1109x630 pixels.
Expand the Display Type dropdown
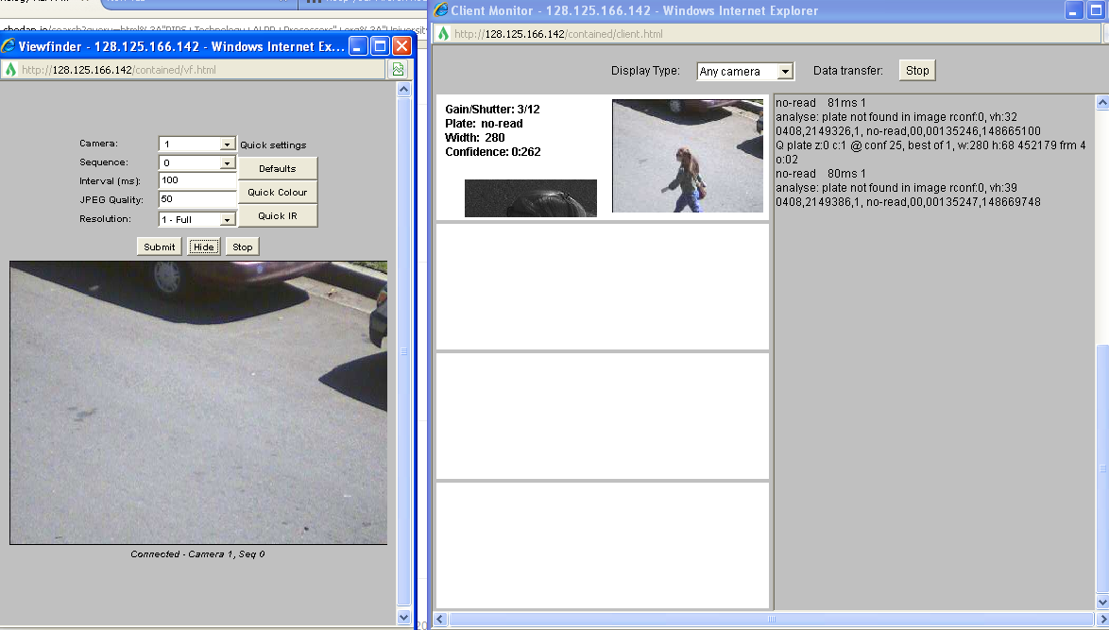pos(784,72)
